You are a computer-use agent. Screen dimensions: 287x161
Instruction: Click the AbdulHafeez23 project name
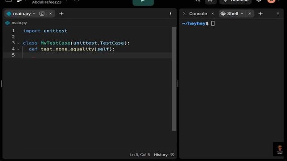point(47,2)
